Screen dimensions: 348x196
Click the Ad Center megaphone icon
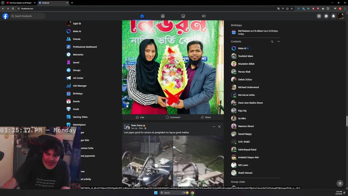coord(69,78)
